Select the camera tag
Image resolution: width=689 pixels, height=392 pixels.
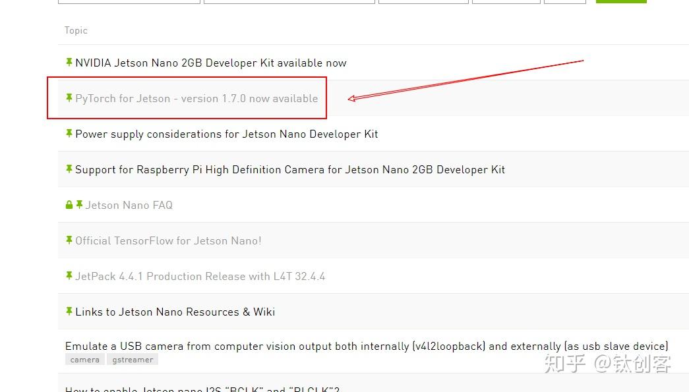point(84,359)
